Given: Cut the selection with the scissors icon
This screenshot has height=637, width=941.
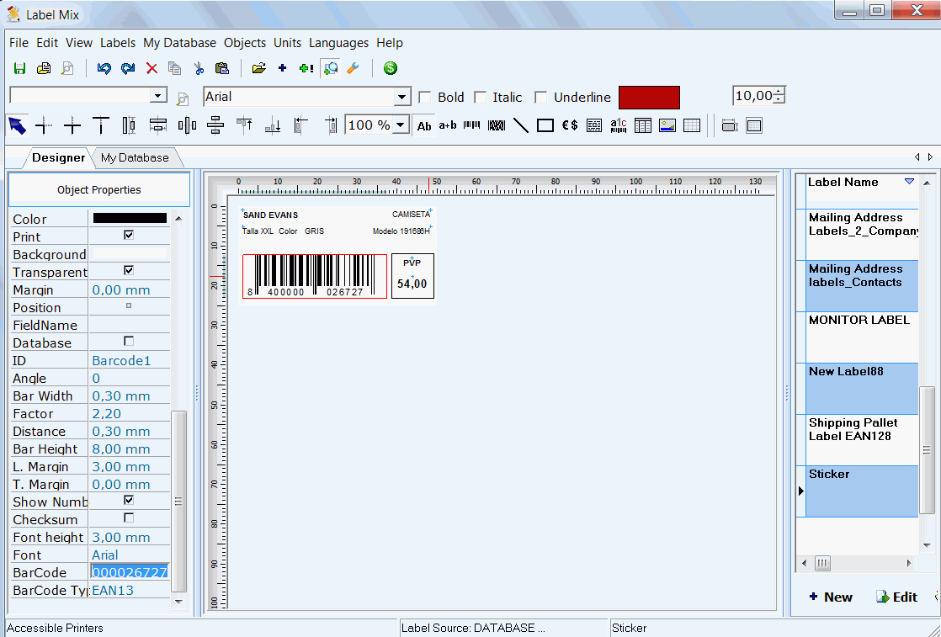Looking at the screenshot, I should 199,68.
